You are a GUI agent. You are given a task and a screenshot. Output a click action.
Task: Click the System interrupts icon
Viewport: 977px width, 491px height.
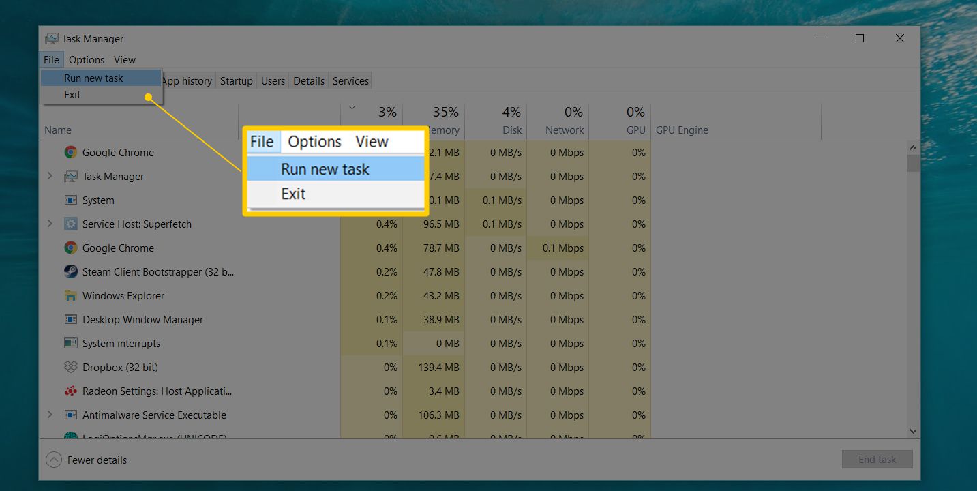coord(70,343)
